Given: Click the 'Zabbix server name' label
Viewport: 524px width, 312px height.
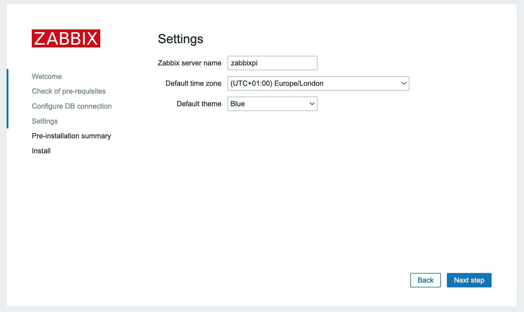Looking at the screenshot, I should (189, 63).
